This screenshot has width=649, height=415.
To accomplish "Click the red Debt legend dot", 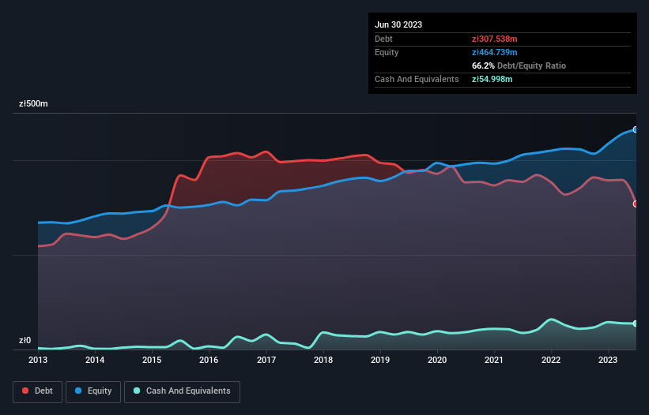I will tap(25, 391).
